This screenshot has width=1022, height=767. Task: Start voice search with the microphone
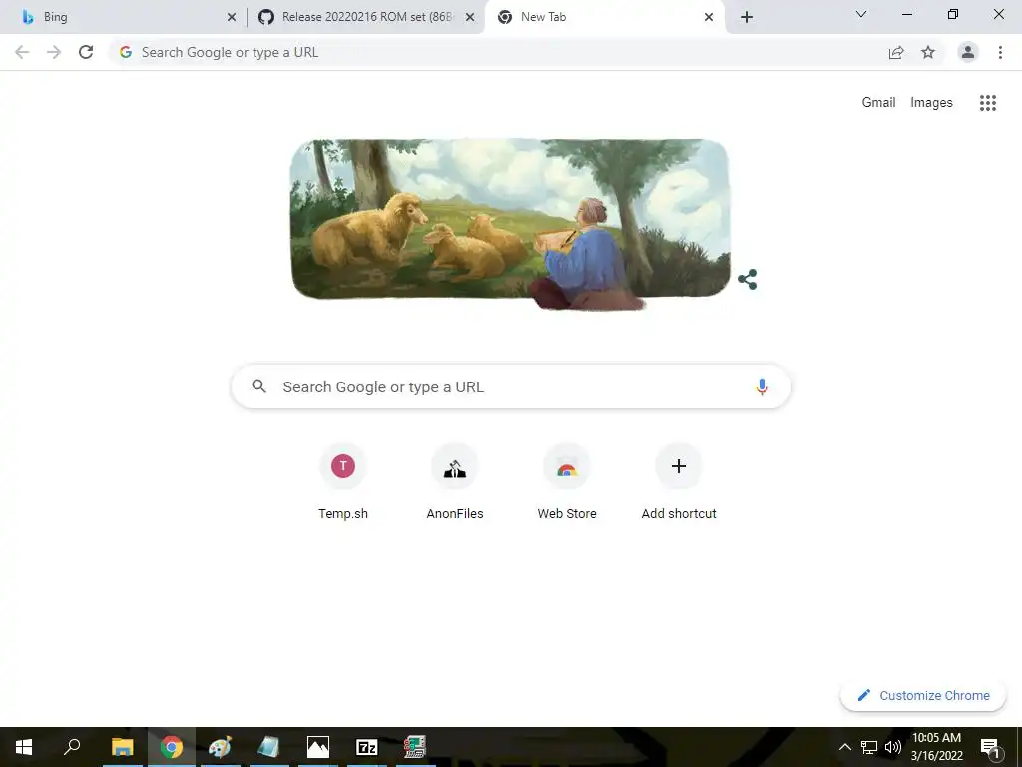(762, 386)
